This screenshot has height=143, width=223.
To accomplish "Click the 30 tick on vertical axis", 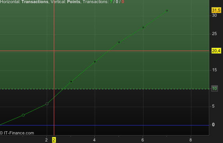I will coord(214,15).
